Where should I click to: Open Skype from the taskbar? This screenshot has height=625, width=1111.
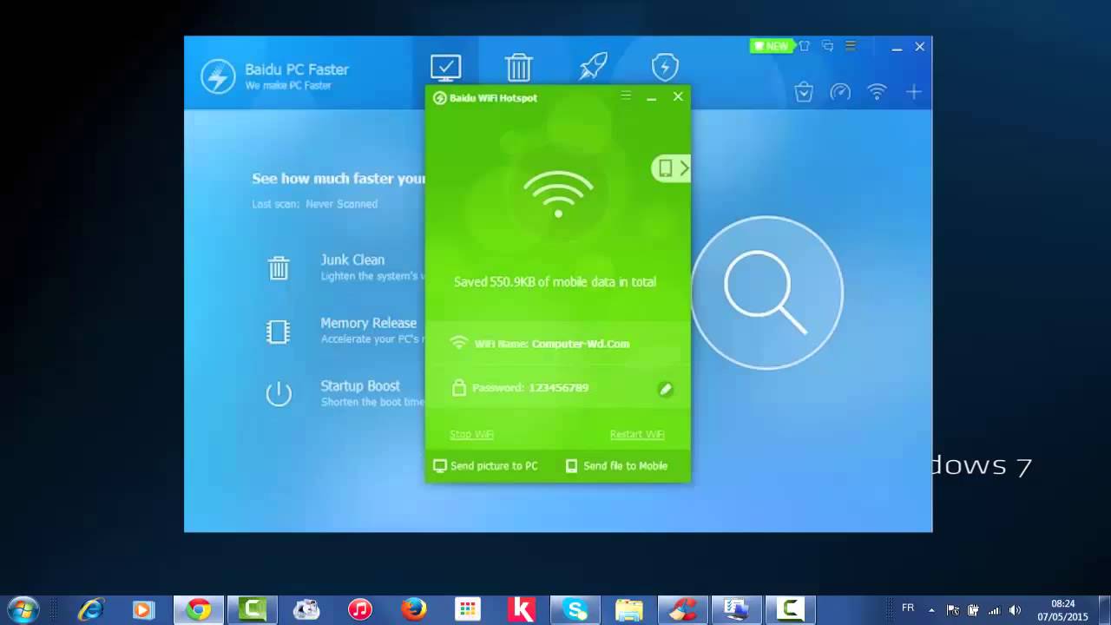point(575,610)
